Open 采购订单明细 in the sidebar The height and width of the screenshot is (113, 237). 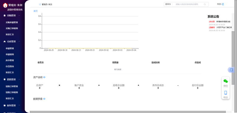[x=12, y=28]
